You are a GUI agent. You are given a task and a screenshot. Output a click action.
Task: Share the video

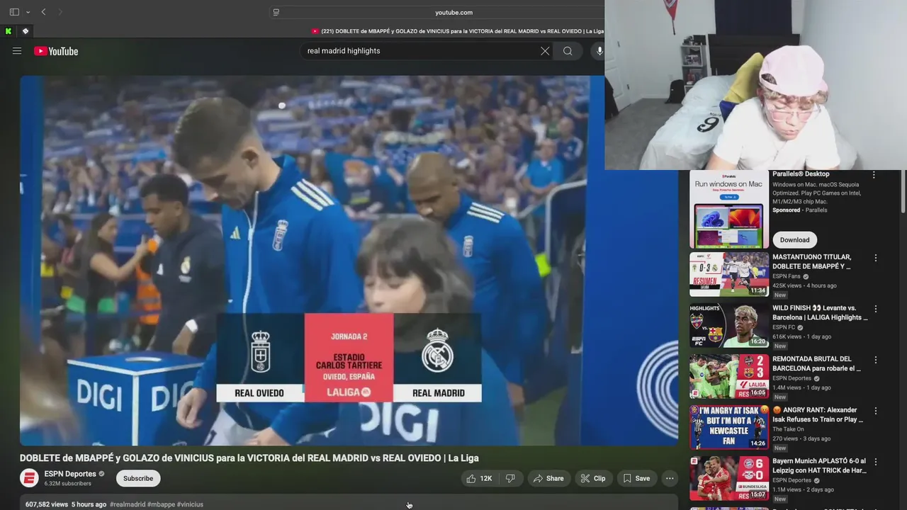(x=548, y=479)
